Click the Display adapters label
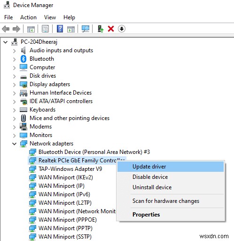 tap(50, 84)
